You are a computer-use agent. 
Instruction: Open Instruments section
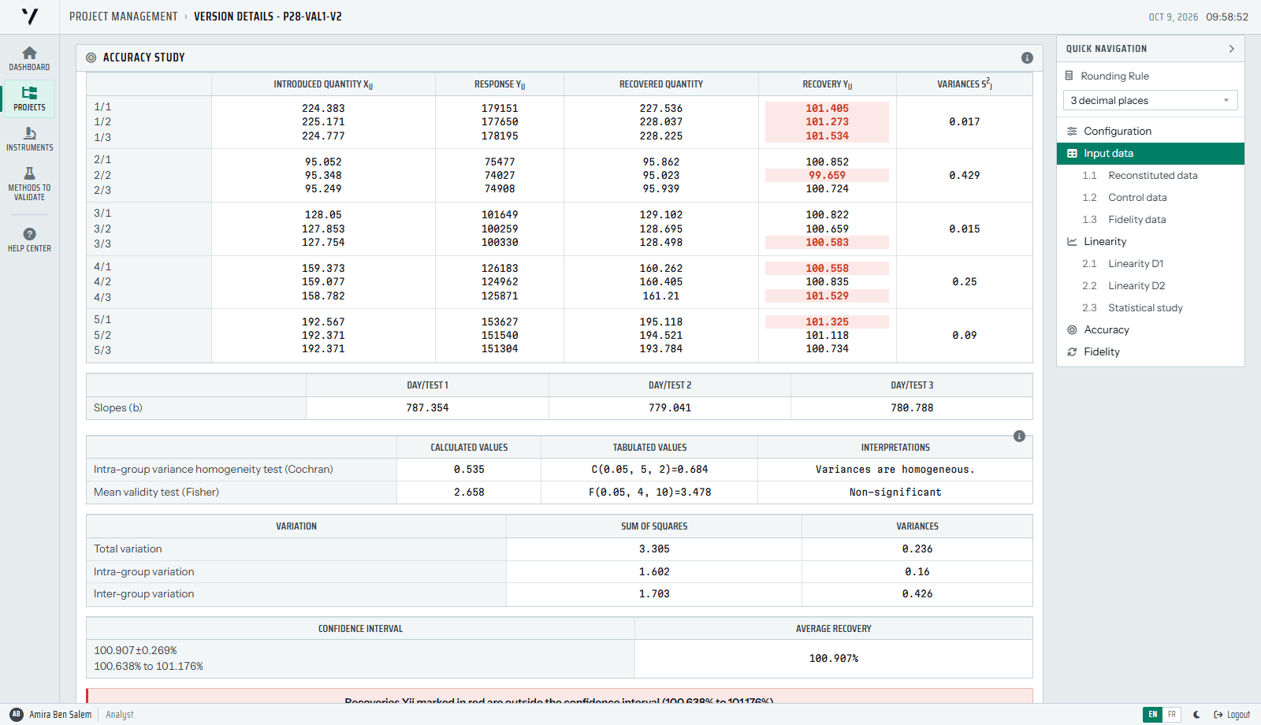pyautogui.click(x=29, y=139)
